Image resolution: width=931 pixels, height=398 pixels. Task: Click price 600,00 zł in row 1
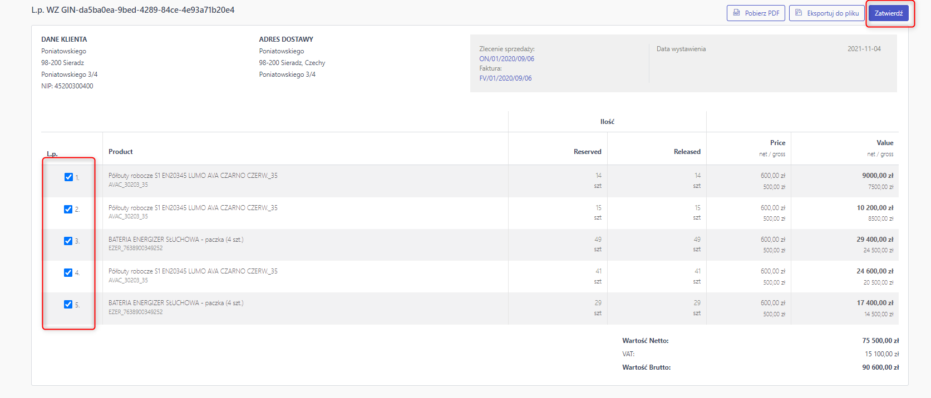773,176
